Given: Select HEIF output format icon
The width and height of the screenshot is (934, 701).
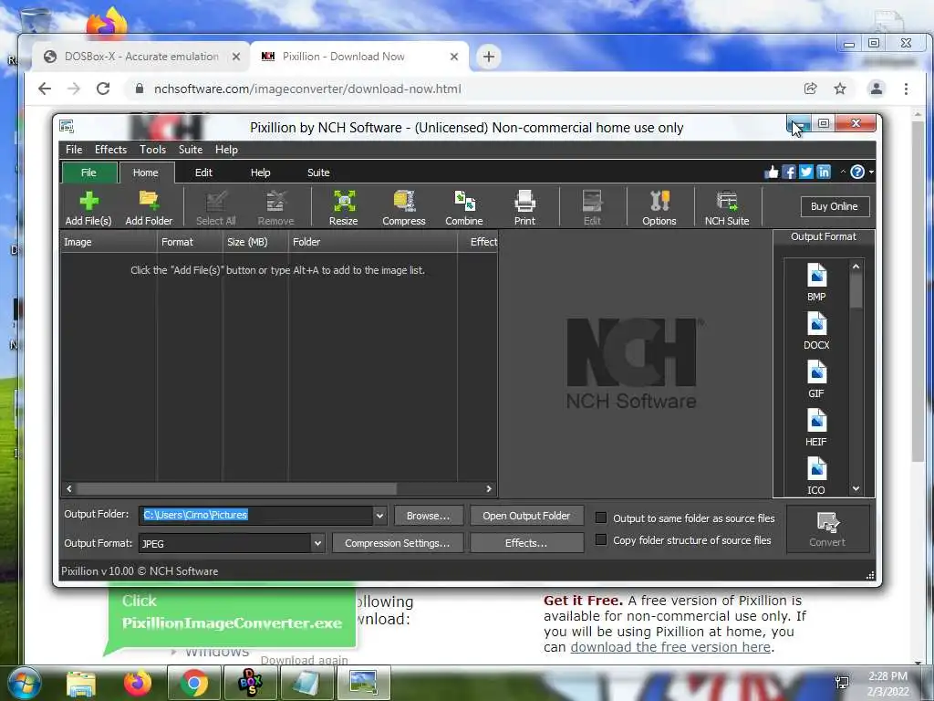Looking at the screenshot, I should pyautogui.click(x=816, y=427).
